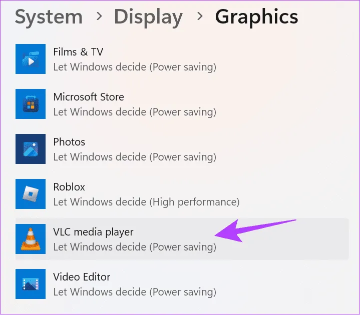Select the Roblox app name
This screenshot has height=315, width=360.
click(x=69, y=187)
